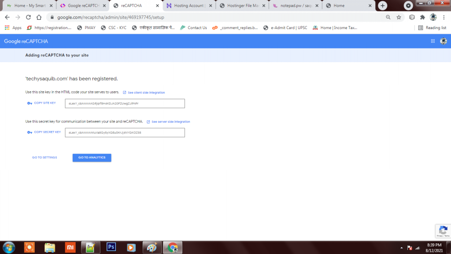Open the Home Income Tax bookmark
The width and height of the screenshot is (451, 254).
click(335, 28)
